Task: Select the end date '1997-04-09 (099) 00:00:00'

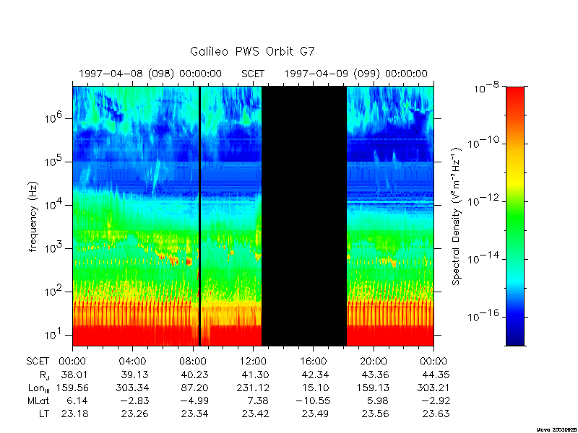Action: point(355,74)
